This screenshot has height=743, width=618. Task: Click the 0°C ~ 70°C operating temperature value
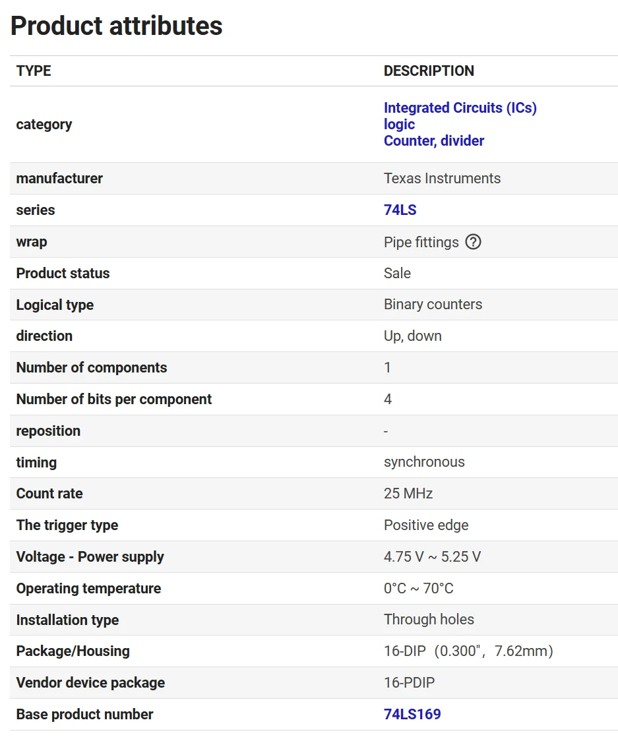tap(418, 588)
